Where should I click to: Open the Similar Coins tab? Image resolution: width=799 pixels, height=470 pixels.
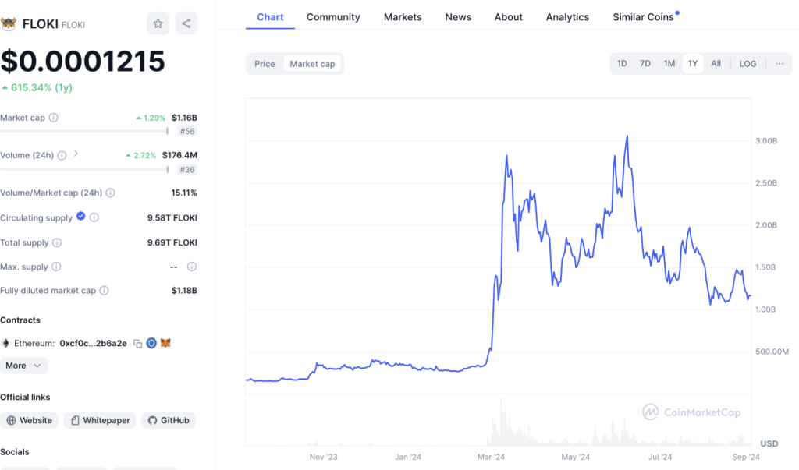coord(643,17)
